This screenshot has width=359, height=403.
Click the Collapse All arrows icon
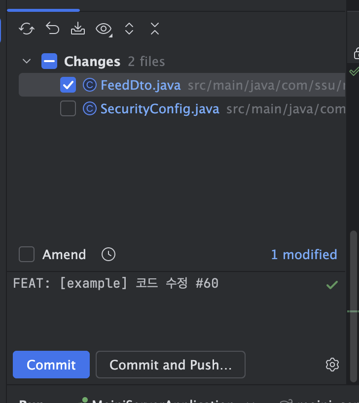tap(155, 29)
